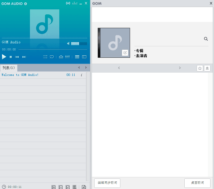Click the report siren button
Image resolution: width=214 pixels, height=189 pixels.
(x=207, y=68)
